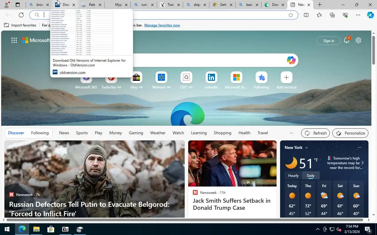Open Browser essentials heart icon
Image resolution: width=377 pixels, height=235 pixels.
pos(345,15)
